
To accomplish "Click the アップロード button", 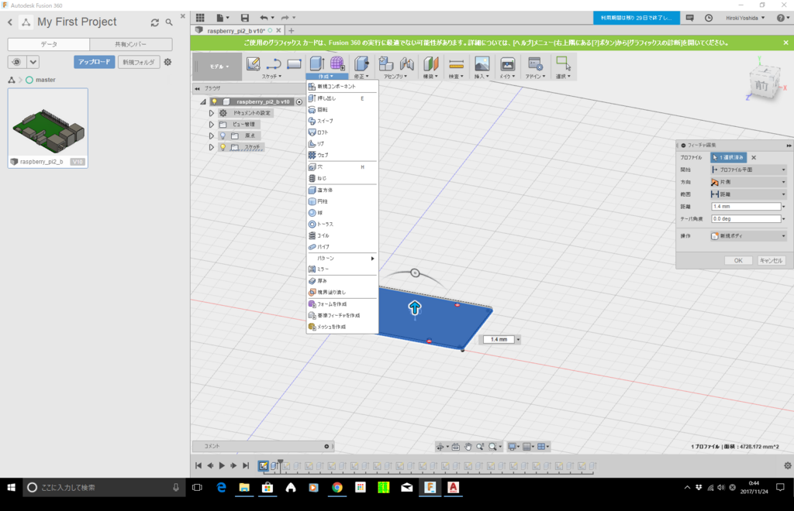I will coord(94,62).
